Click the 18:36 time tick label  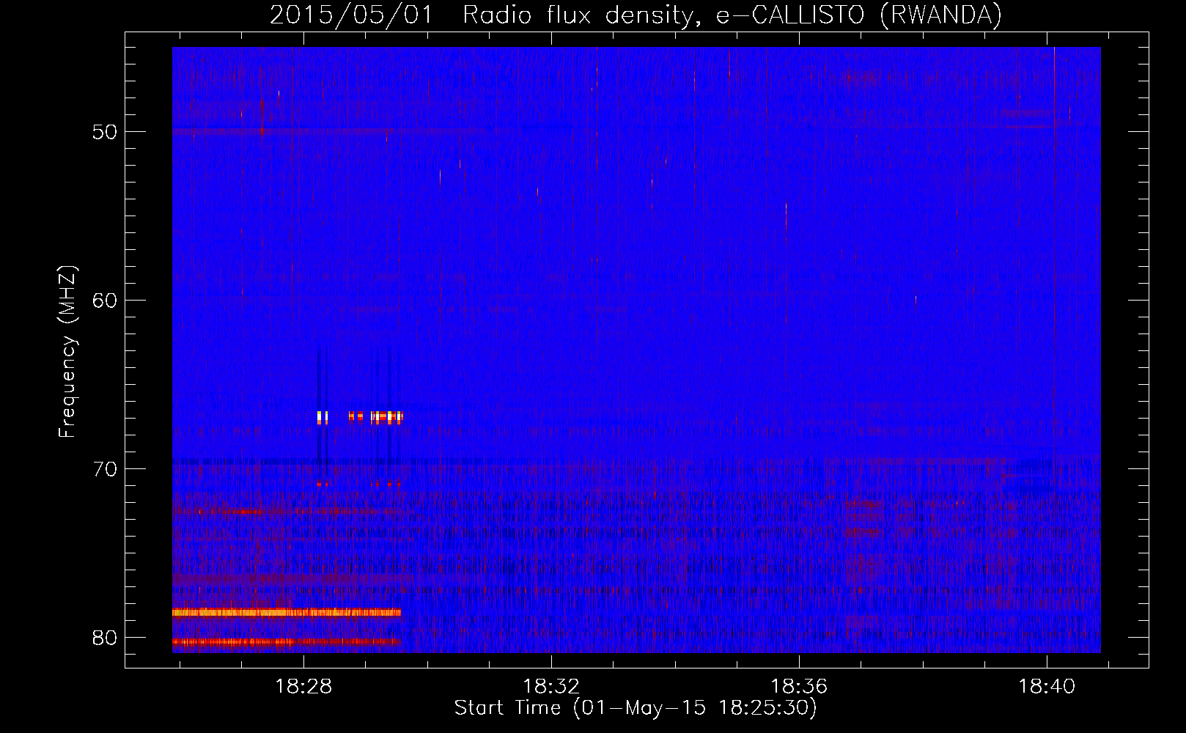(799, 686)
